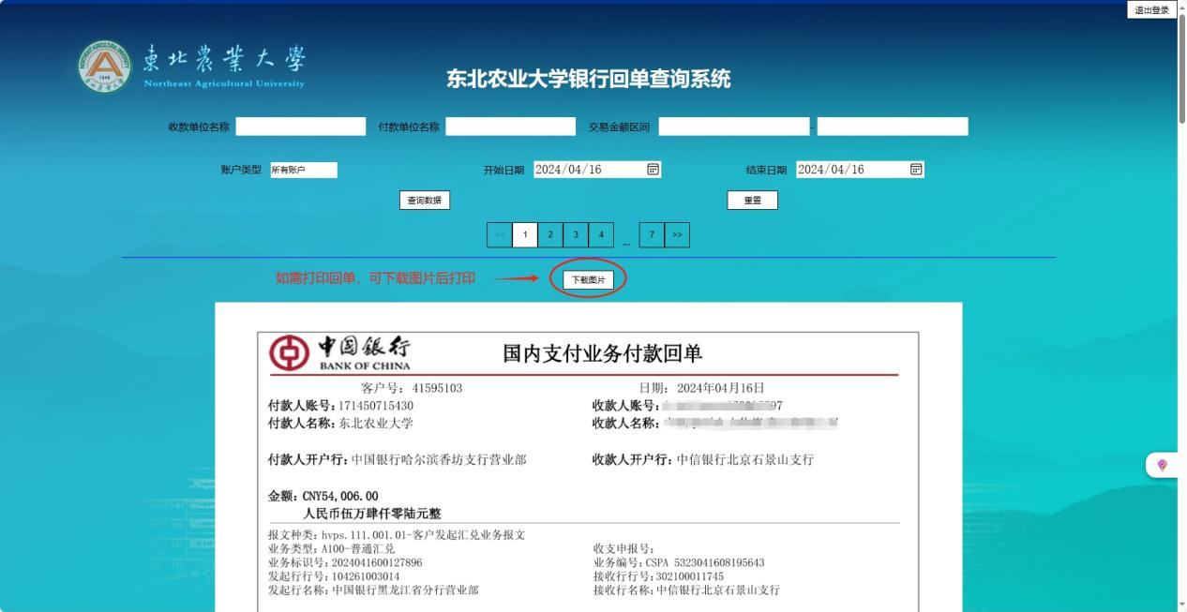
Task: Click the amount in words 人民币伍万肆仟零陆元整
Action: click(371, 514)
